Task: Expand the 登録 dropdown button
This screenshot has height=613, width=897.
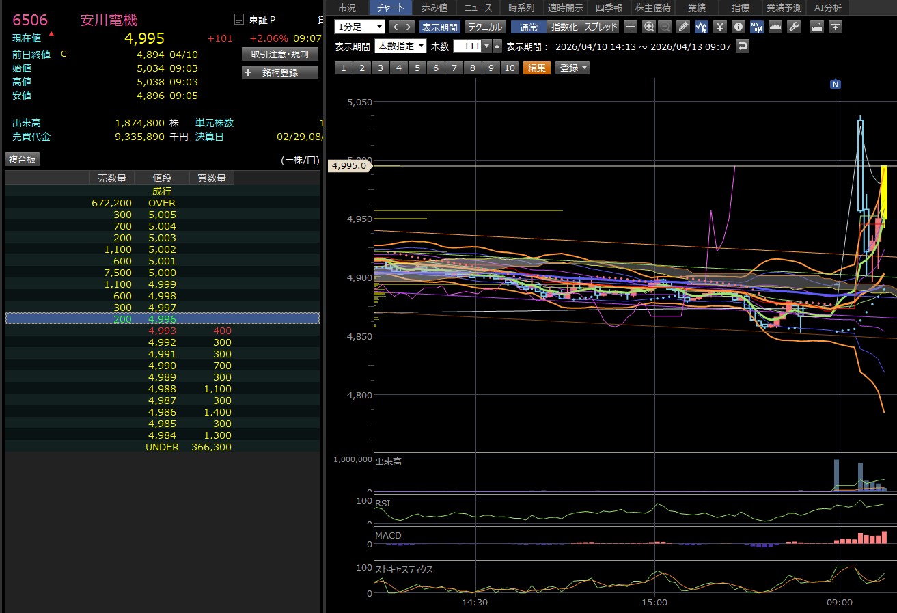Action: (x=572, y=68)
